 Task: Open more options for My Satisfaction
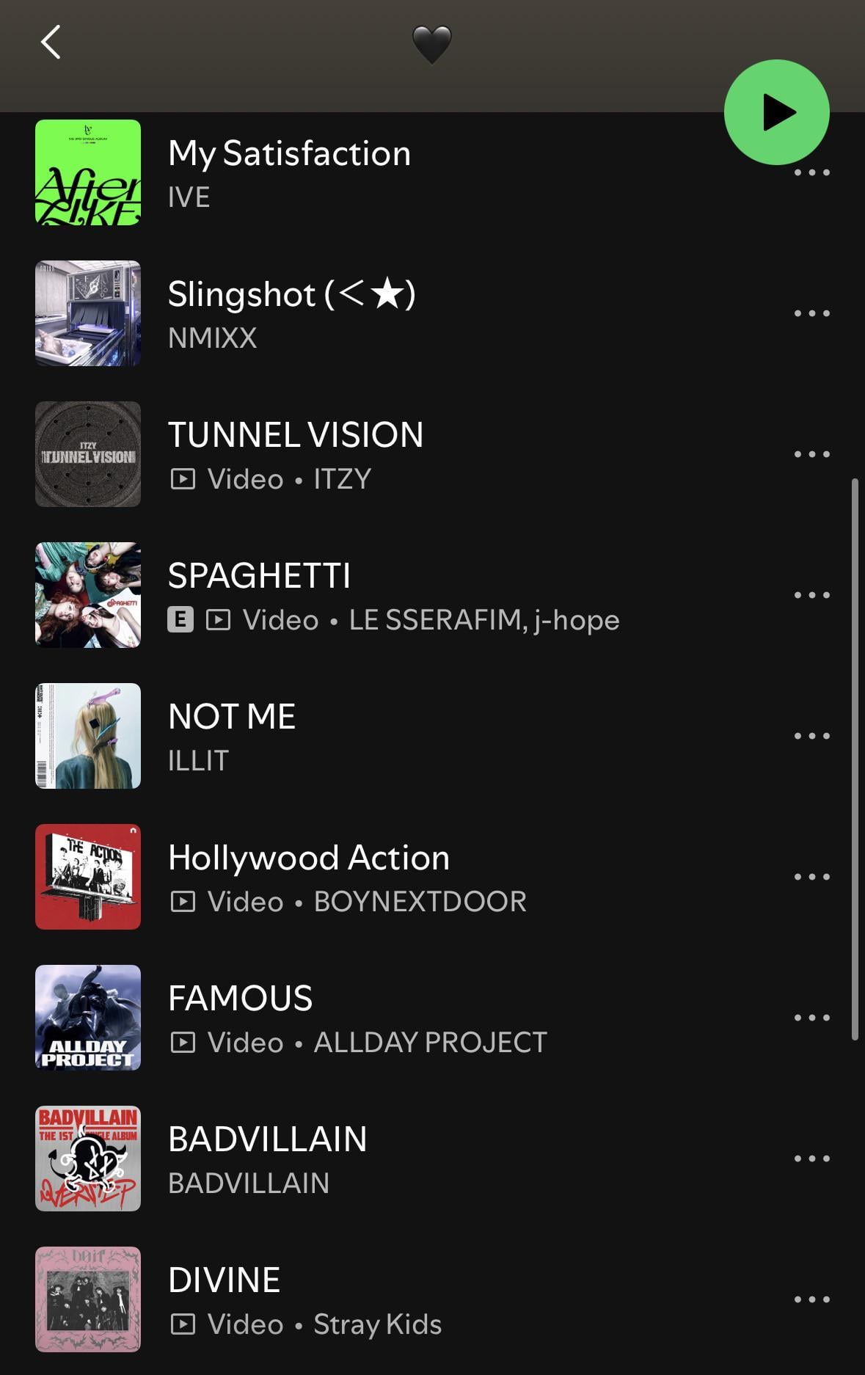click(x=811, y=175)
